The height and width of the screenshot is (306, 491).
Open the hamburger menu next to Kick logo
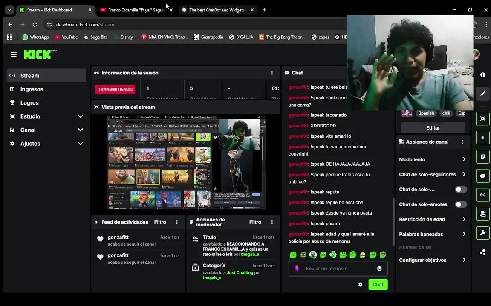click(x=14, y=55)
